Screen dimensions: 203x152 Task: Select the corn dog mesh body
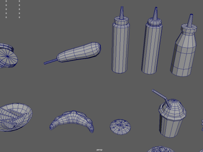(79, 52)
